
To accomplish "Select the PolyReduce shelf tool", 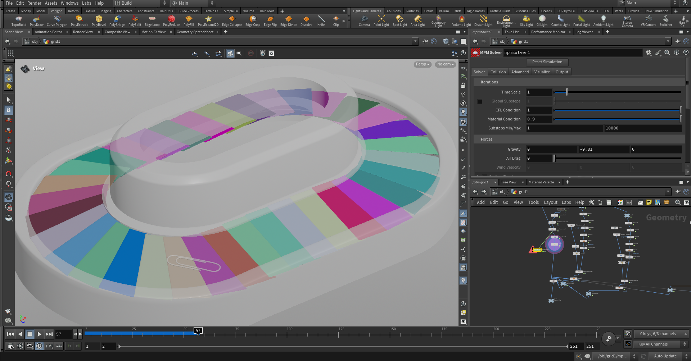I will pos(171,21).
